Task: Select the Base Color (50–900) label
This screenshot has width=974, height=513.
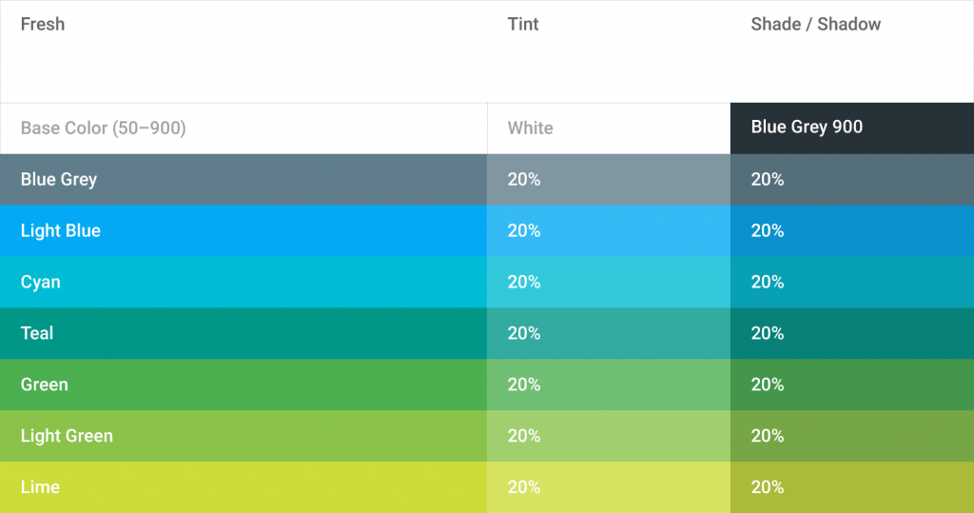Action: pyautogui.click(x=103, y=128)
